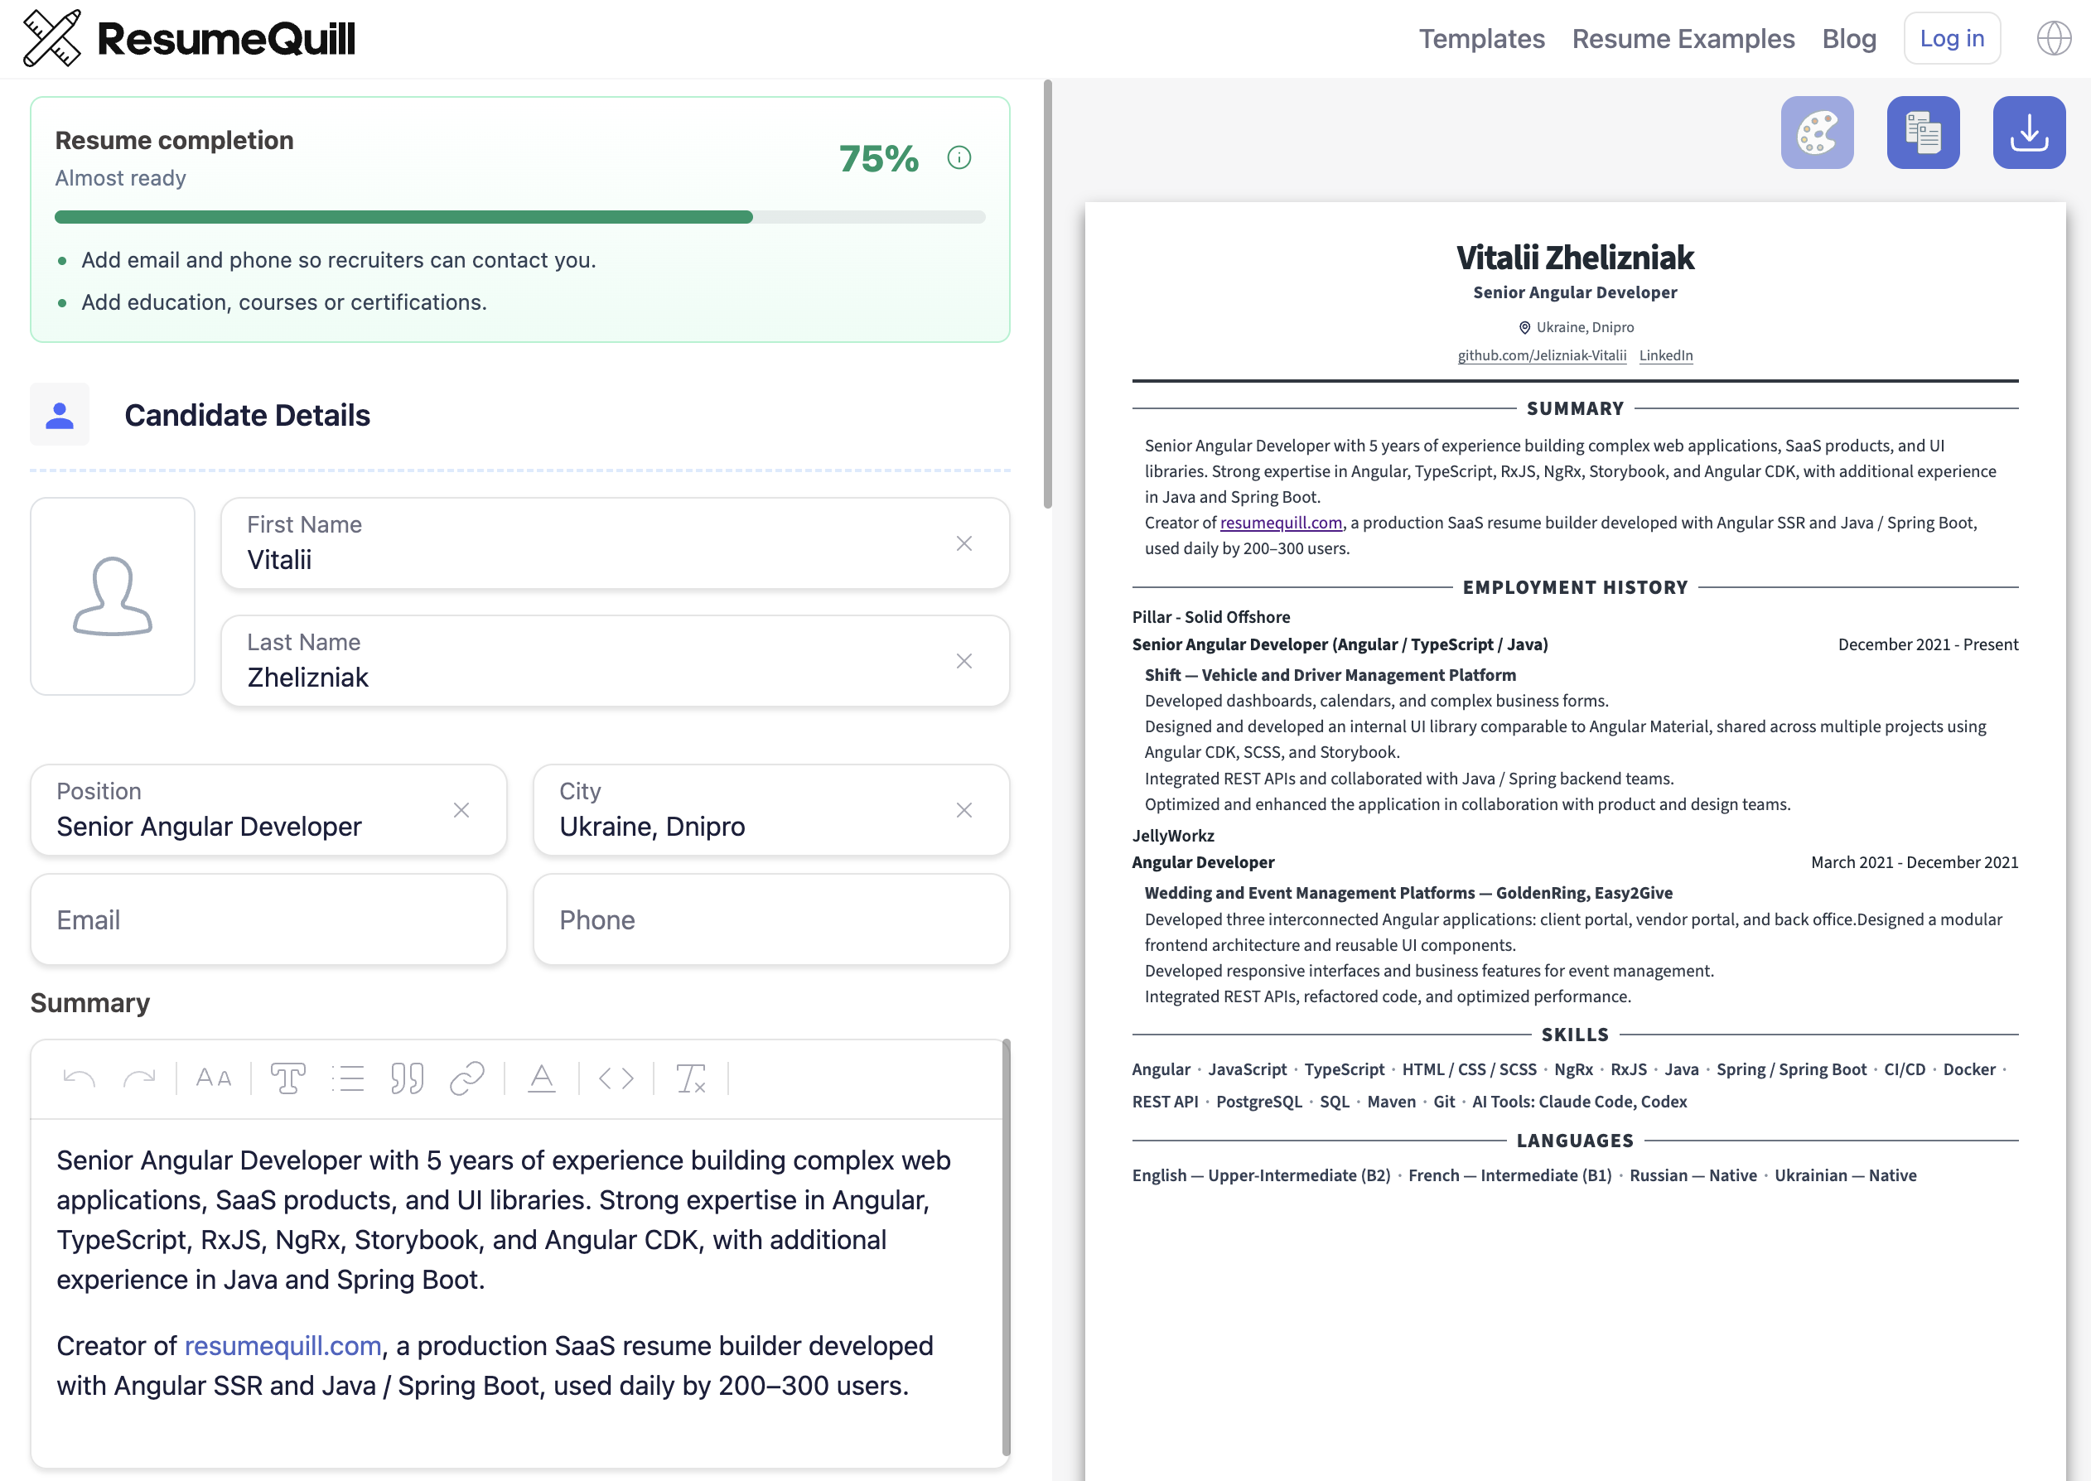Open the language globe selector
2091x1481 pixels.
coord(2054,38)
